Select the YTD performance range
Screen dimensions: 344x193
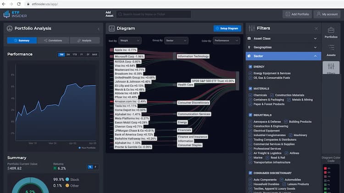point(75,54)
